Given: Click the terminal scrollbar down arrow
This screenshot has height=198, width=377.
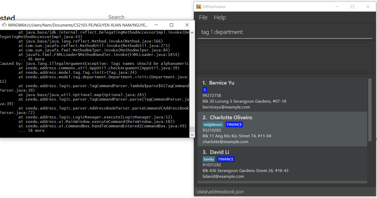Looking at the screenshot, I should pos(192,135).
